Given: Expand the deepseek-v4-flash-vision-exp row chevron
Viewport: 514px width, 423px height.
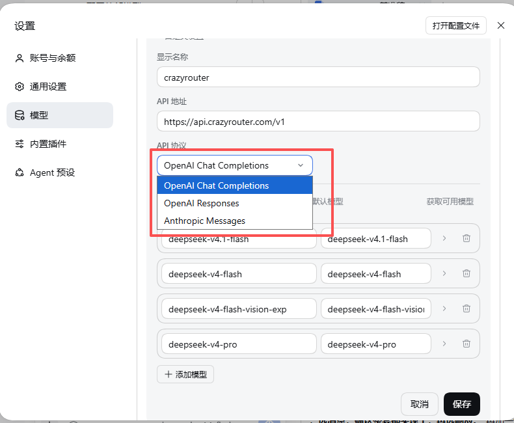Looking at the screenshot, I should coord(444,308).
